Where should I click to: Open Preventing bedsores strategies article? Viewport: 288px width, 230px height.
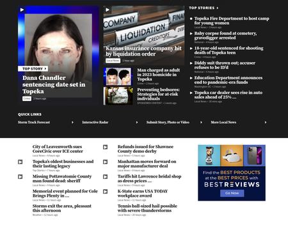click(158, 94)
